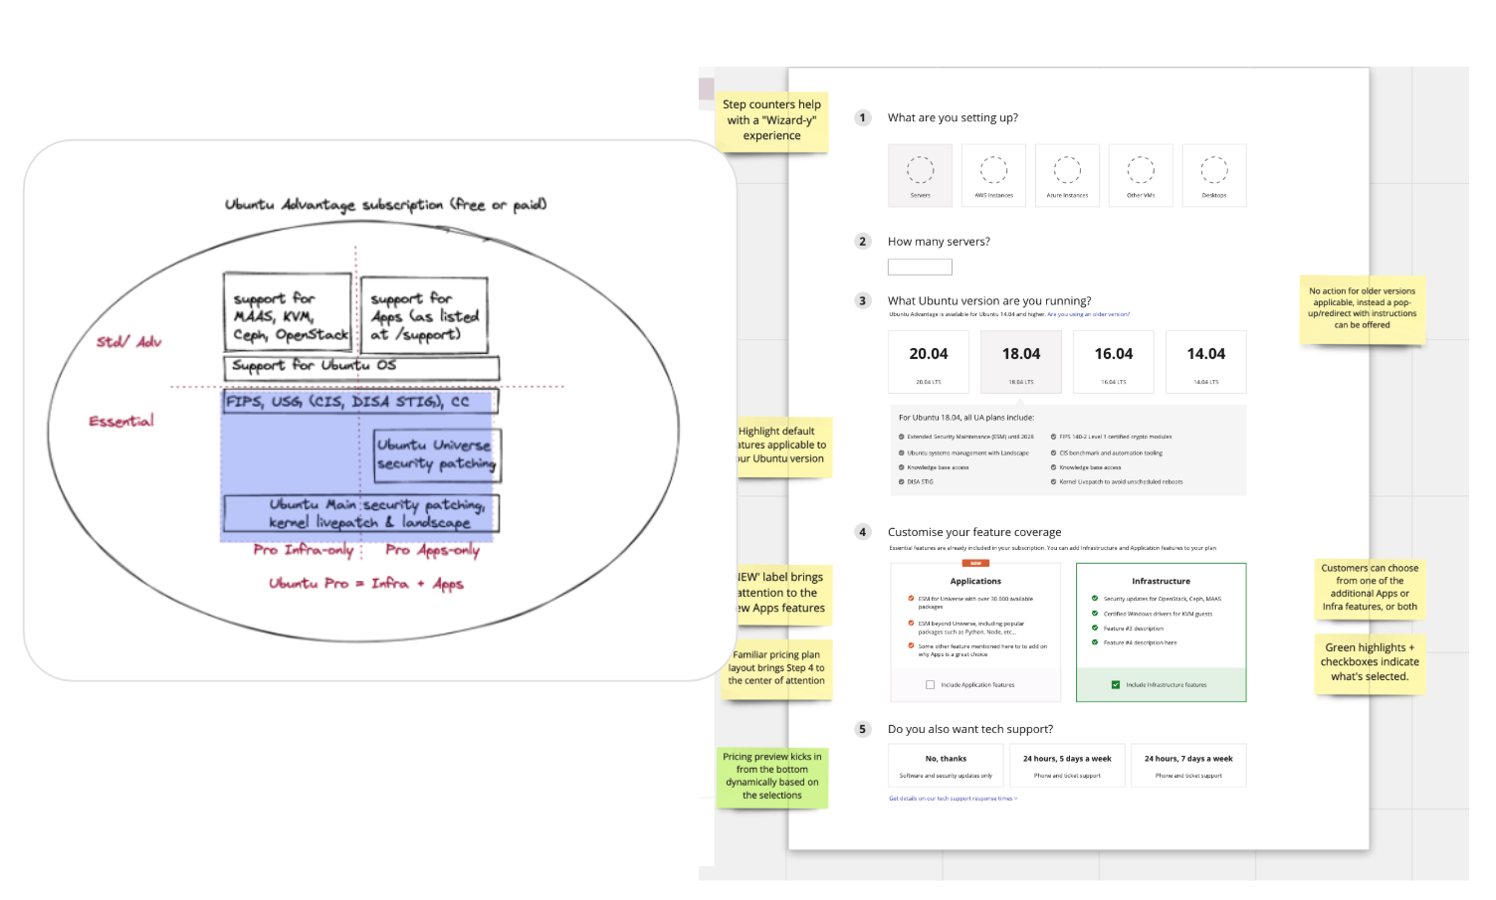Click check icon beside Certified Windows drivers

pos(1095,614)
